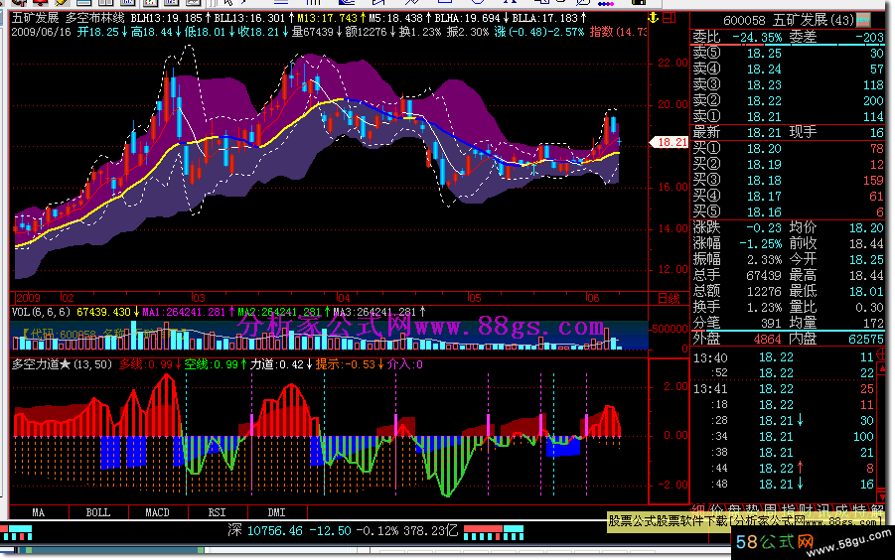The width and height of the screenshot is (895, 560).
Task: Click the VOL(6,6,6) volume indicator label
Action: (41, 312)
